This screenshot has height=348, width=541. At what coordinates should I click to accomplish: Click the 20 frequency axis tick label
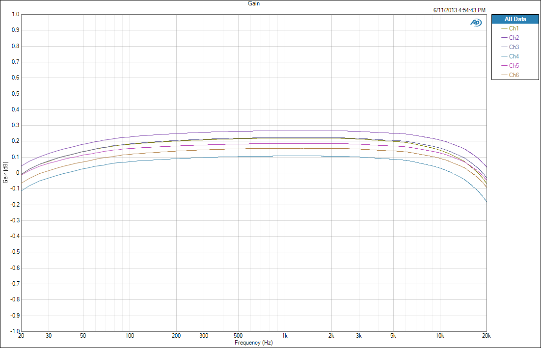[x=21, y=336]
